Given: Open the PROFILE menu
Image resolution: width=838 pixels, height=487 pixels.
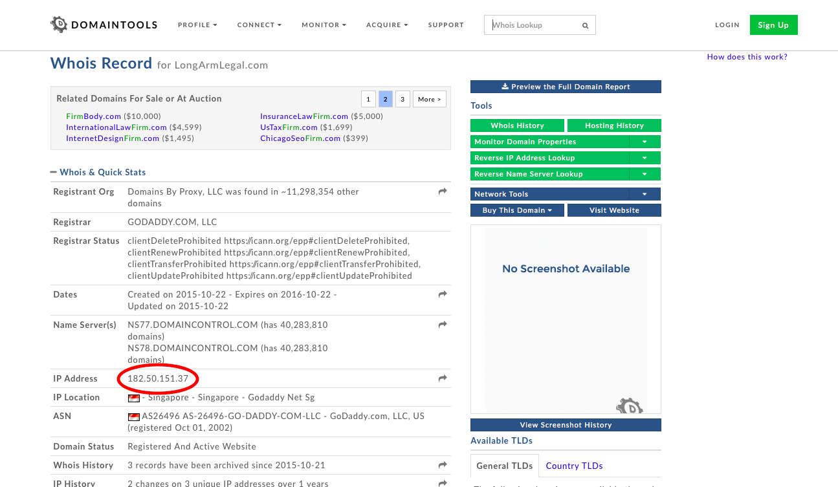Looking at the screenshot, I should pos(197,25).
